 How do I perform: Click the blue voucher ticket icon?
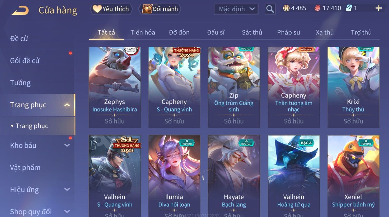coord(349,8)
